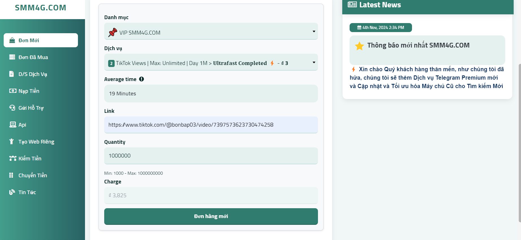Go to D/S Dịch Vụ page

click(41, 74)
